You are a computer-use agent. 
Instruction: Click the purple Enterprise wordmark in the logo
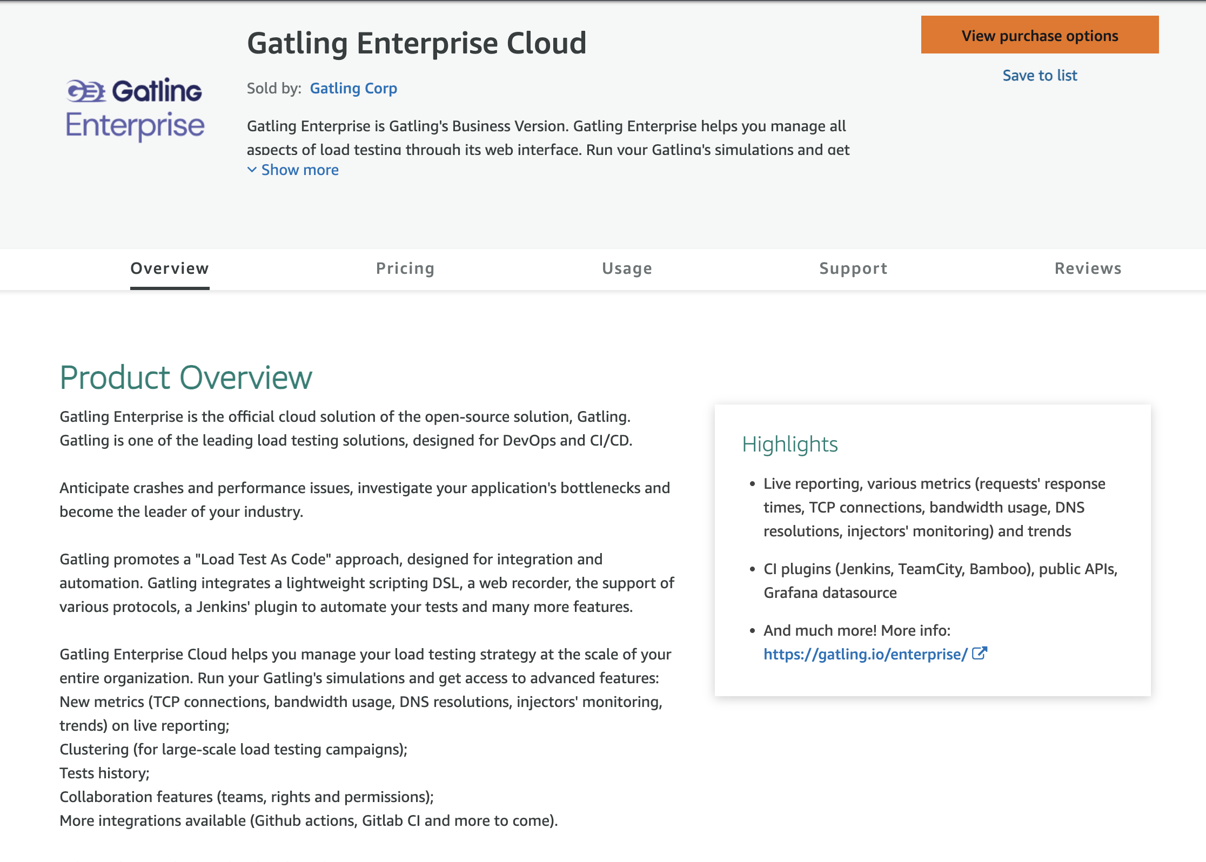click(x=135, y=126)
